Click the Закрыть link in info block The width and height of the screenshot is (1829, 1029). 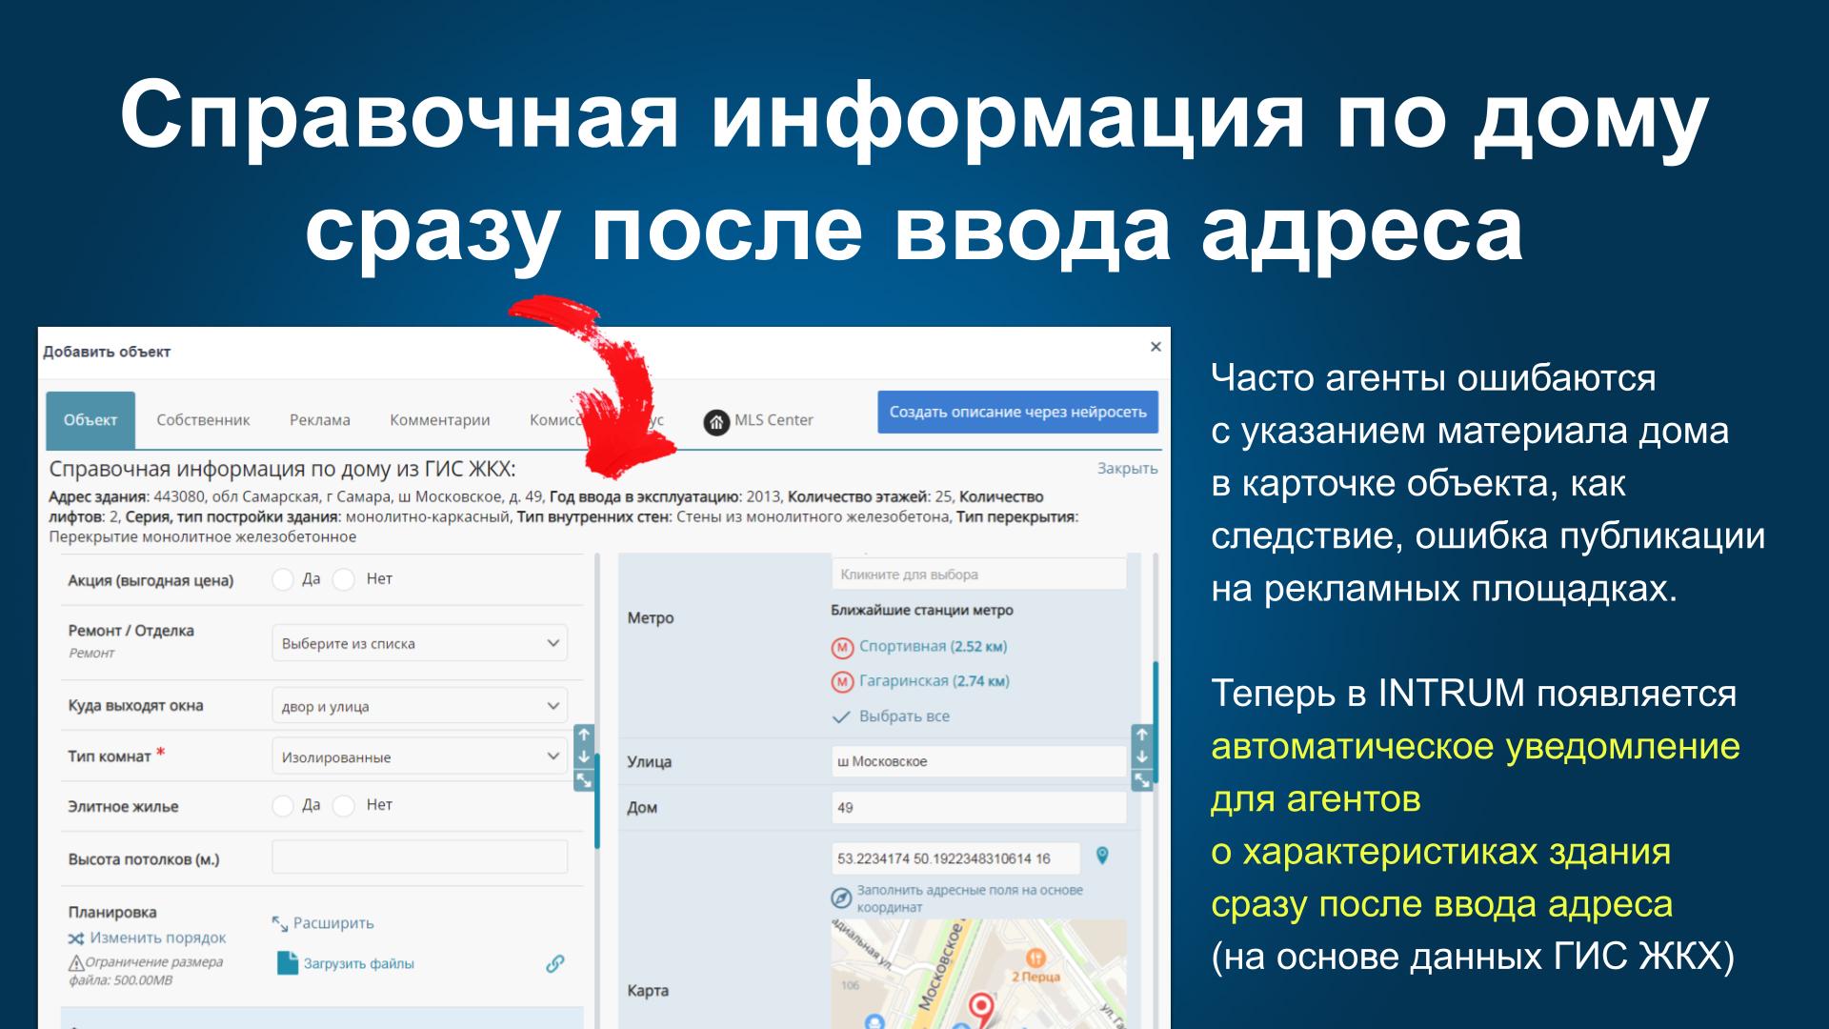point(1128,468)
